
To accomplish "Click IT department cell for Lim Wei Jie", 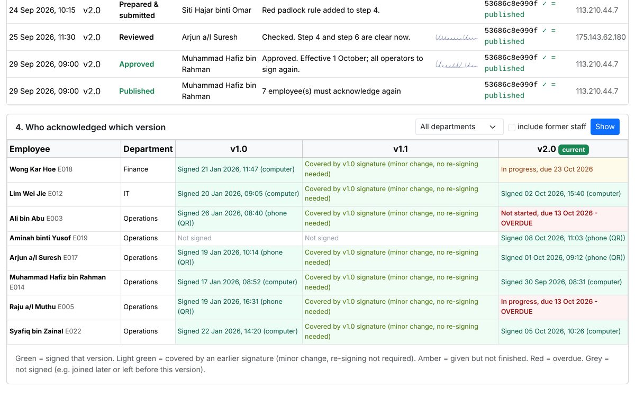I will 148,194.
